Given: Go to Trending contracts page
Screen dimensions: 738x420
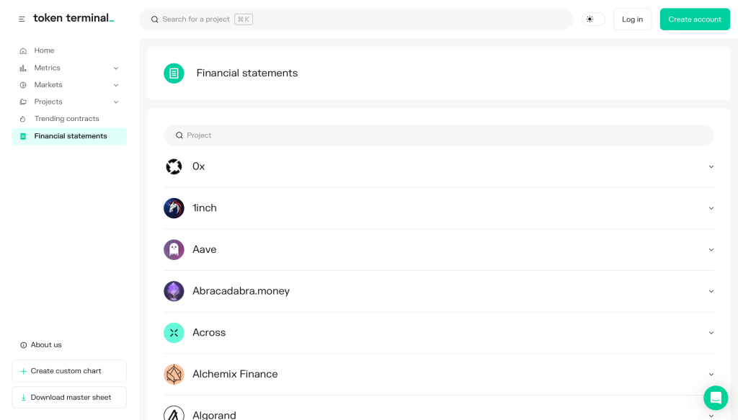Looking at the screenshot, I should coord(66,119).
